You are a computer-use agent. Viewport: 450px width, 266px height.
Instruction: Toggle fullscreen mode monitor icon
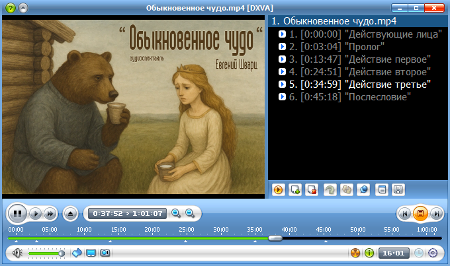coord(91,253)
